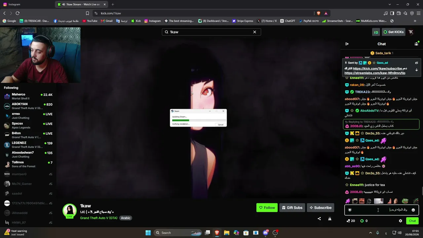
Task: Open the ChatGPT bookmark
Action: point(288,21)
